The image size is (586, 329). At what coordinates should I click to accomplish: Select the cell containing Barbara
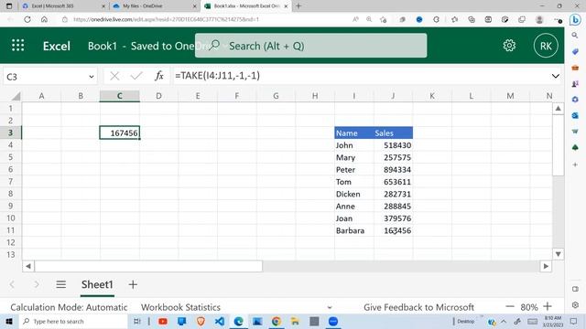354,230
